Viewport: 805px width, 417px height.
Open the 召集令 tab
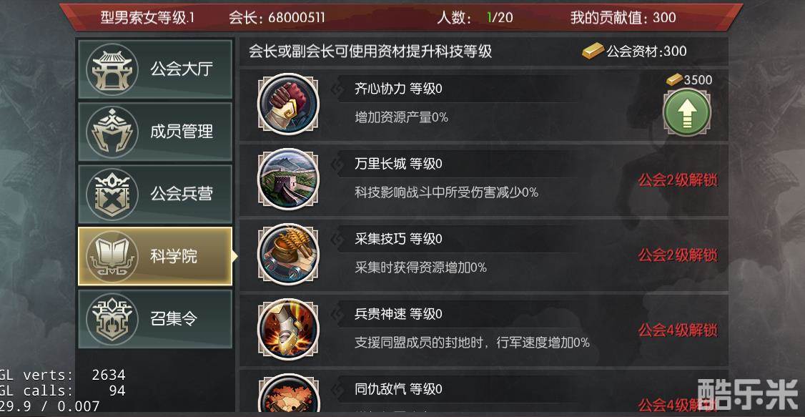point(155,319)
